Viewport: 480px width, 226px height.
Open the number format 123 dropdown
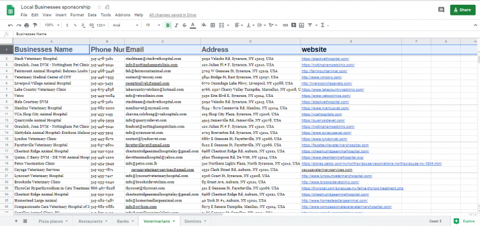tap(101, 25)
